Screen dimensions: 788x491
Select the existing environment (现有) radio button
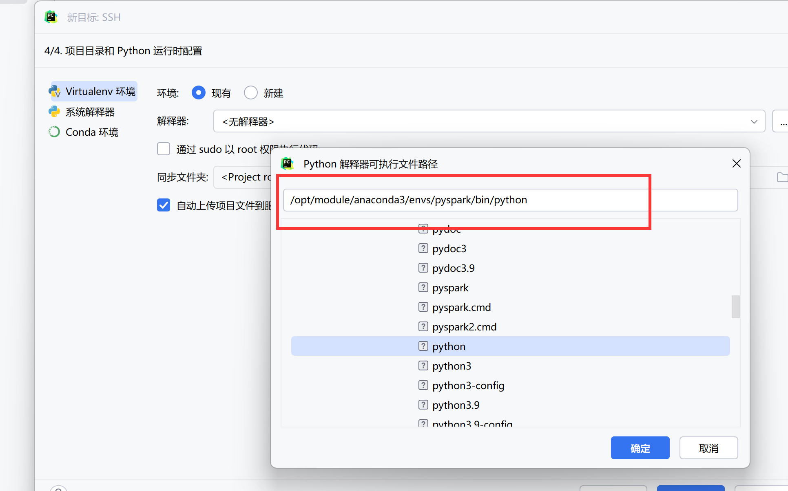click(199, 93)
